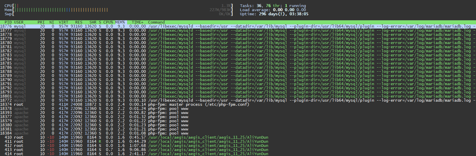Sort by RES column header

(x=79, y=22)
